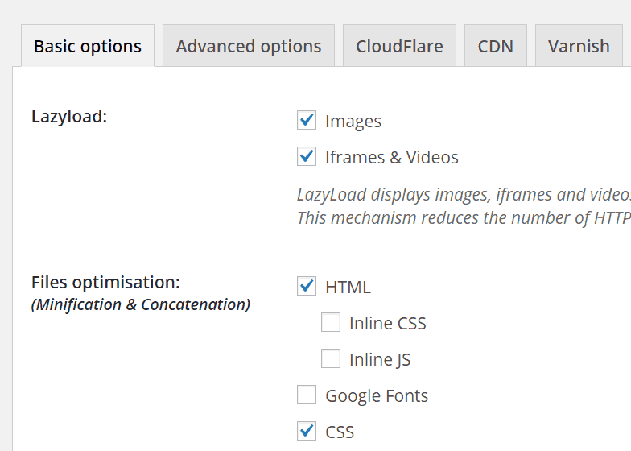This screenshot has height=451, width=631.
Task: Go to the Varnish tab
Action: [x=579, y=46]
